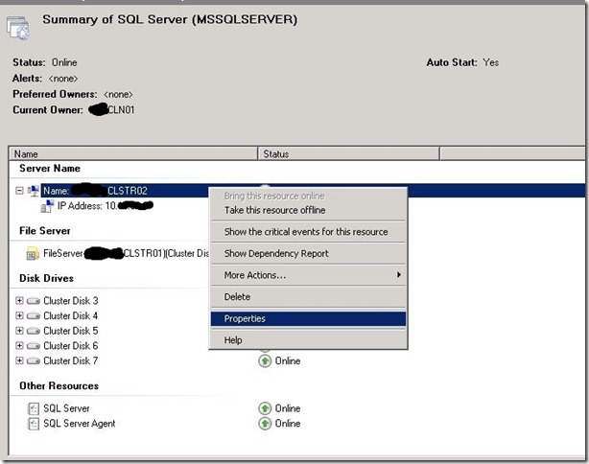
Task: Click the SQL Server Agent resource icon
Action: [x=34, y=424]
